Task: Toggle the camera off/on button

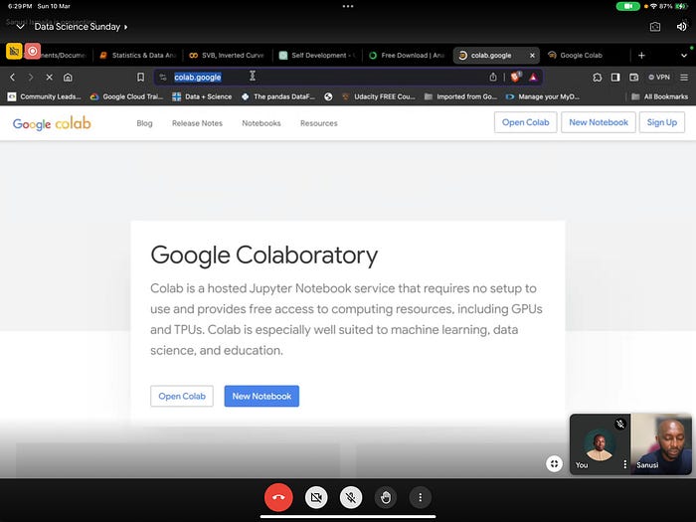Action: 316,497
